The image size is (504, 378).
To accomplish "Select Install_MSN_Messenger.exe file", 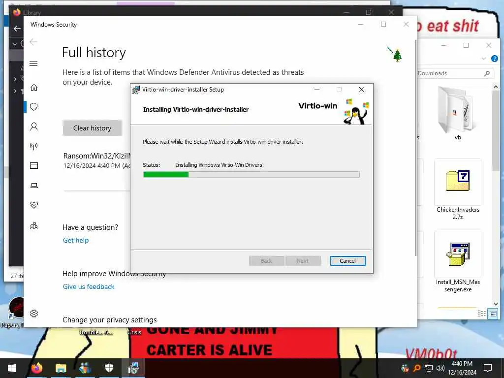I will 458,262.
